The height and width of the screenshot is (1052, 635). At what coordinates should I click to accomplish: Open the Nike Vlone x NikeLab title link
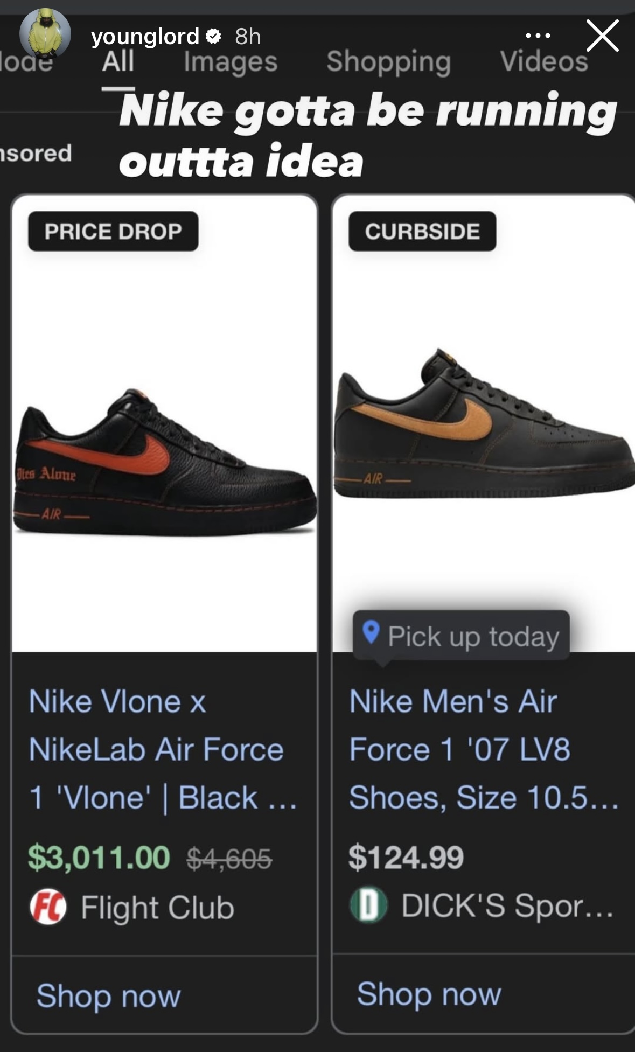click(x=156, y=749)
